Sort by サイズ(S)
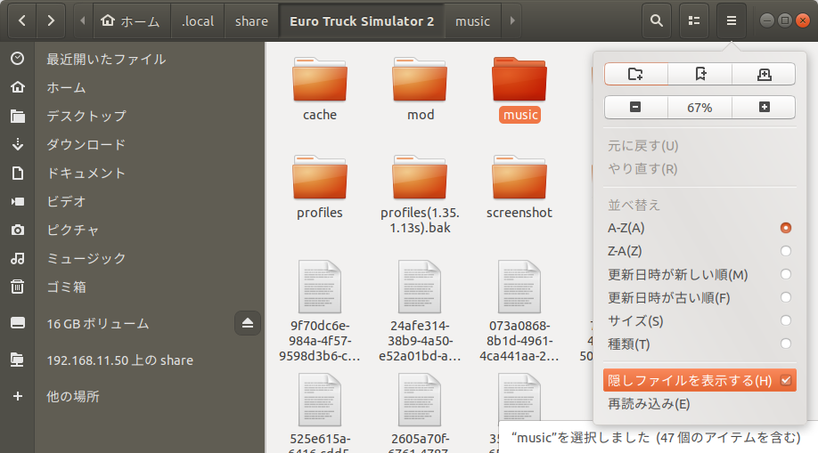818x453 pixels. (699, 320)
